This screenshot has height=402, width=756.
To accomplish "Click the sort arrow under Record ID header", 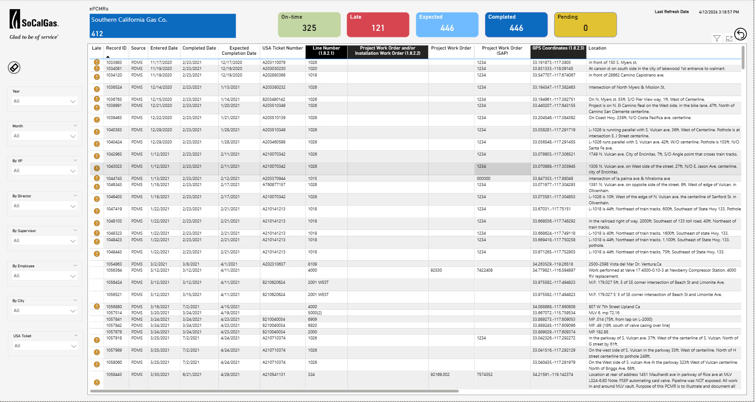I will (108, 56).
